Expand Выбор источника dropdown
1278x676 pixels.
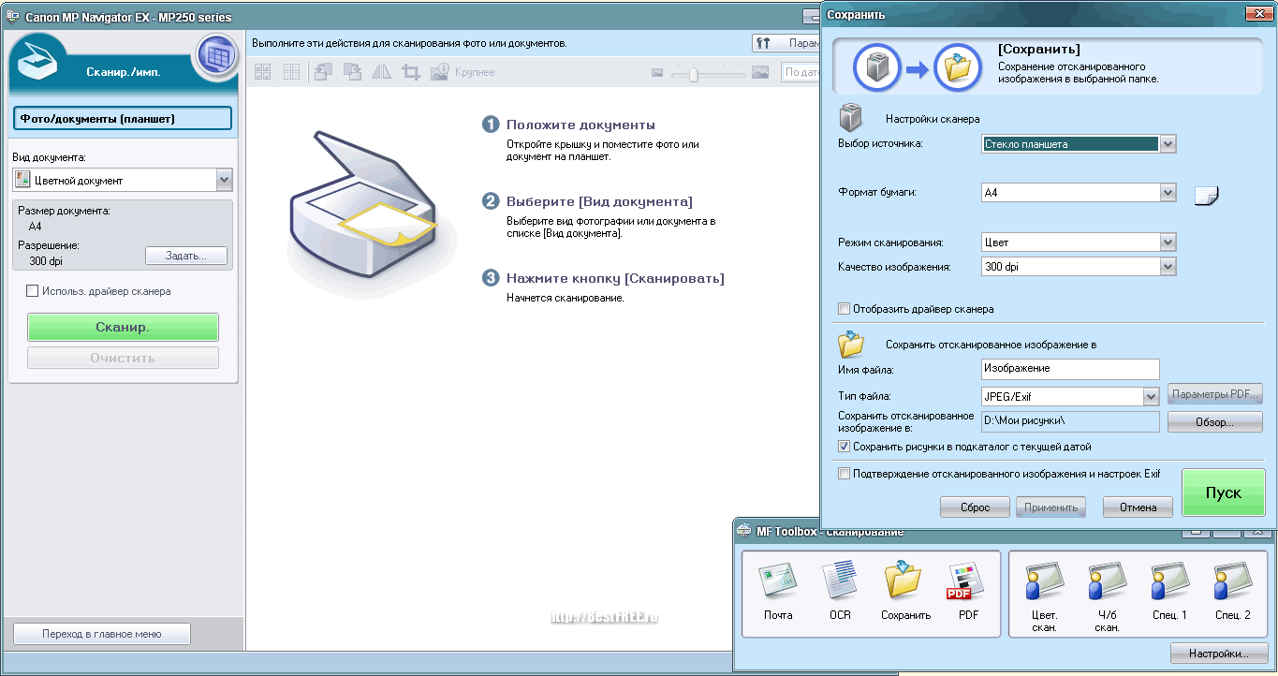pyautogui.click(x=1168, y=144)
